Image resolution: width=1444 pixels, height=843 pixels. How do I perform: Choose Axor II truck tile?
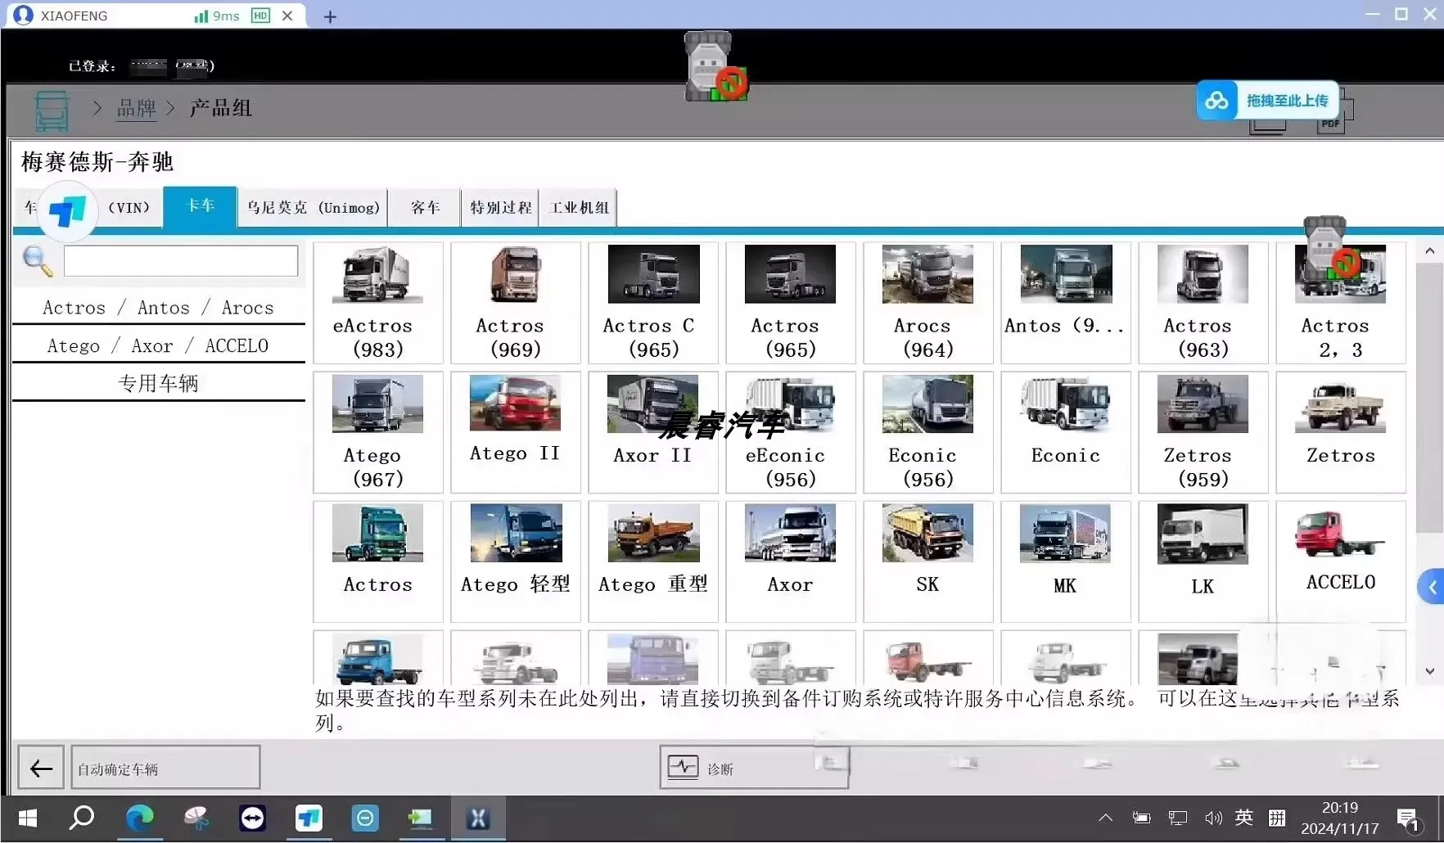click(653, 432)
